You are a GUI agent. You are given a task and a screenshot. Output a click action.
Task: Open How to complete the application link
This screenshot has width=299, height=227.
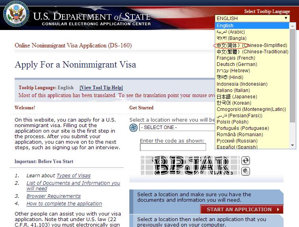pos(64,203)
